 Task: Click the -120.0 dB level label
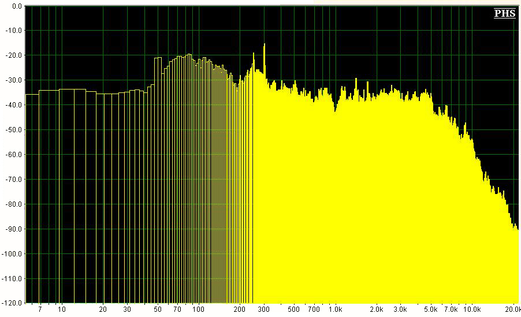(x=13, y=303)
